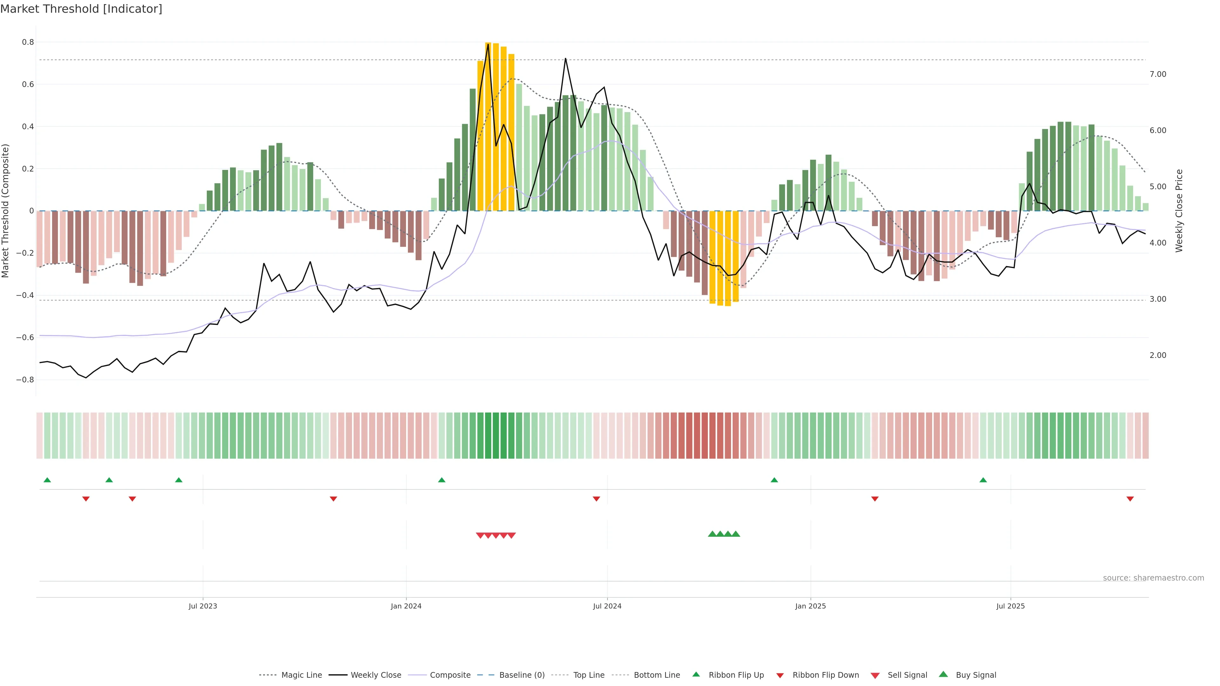Click the Jan 2024 x-axis label
The image size is (1220, 686).
click(x=406, y=606)
